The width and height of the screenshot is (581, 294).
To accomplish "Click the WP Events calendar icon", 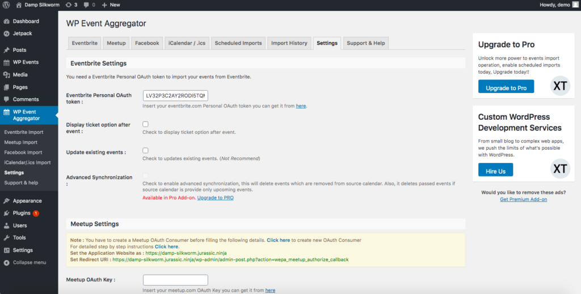I will click(x=6, y=62).
